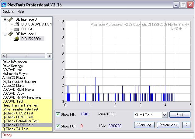Click the CD/DVD(ATAPI) drive icon
Image resolution: width=195 pixels, height=139 pixels.
16,24
